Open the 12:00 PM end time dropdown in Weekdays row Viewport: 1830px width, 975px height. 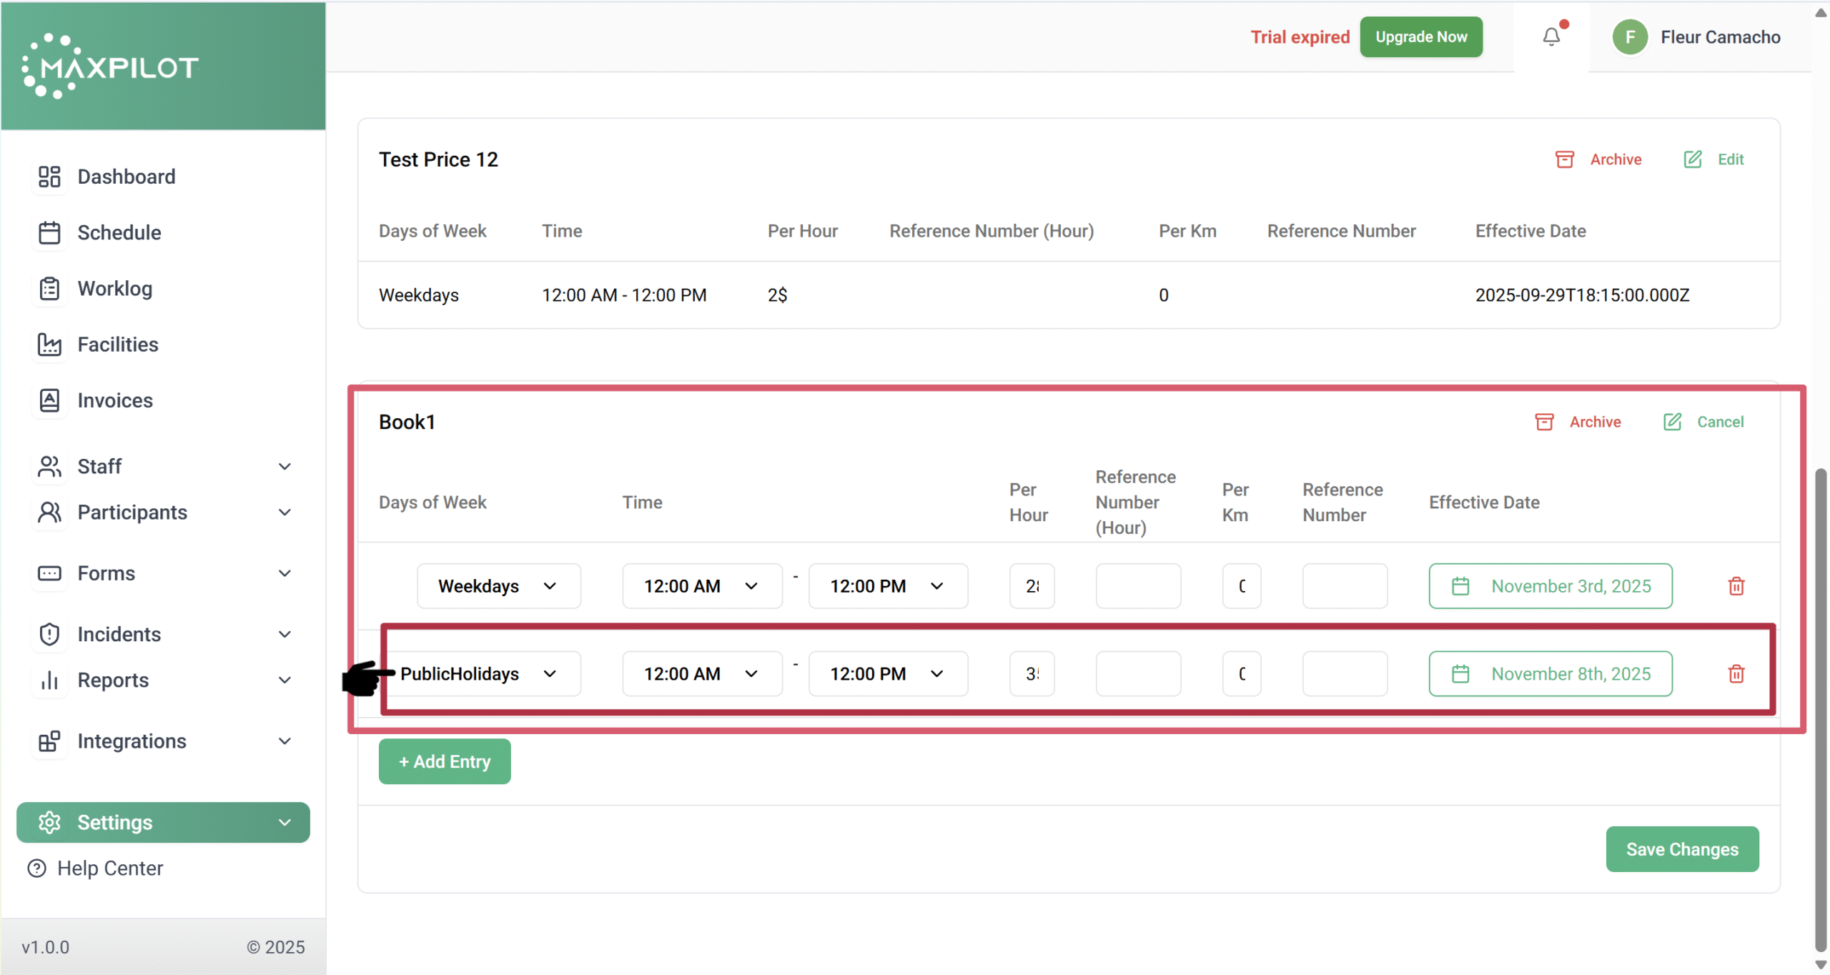(x=887, y=586)
